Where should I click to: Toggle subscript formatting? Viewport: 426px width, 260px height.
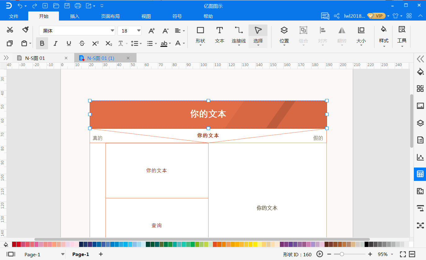pos(109,43)
